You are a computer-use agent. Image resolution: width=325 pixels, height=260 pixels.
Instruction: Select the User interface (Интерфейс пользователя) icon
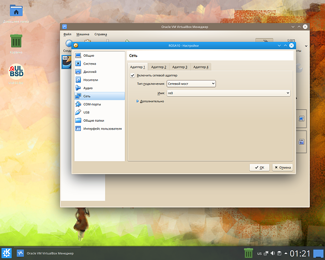(x=78, y=129)
